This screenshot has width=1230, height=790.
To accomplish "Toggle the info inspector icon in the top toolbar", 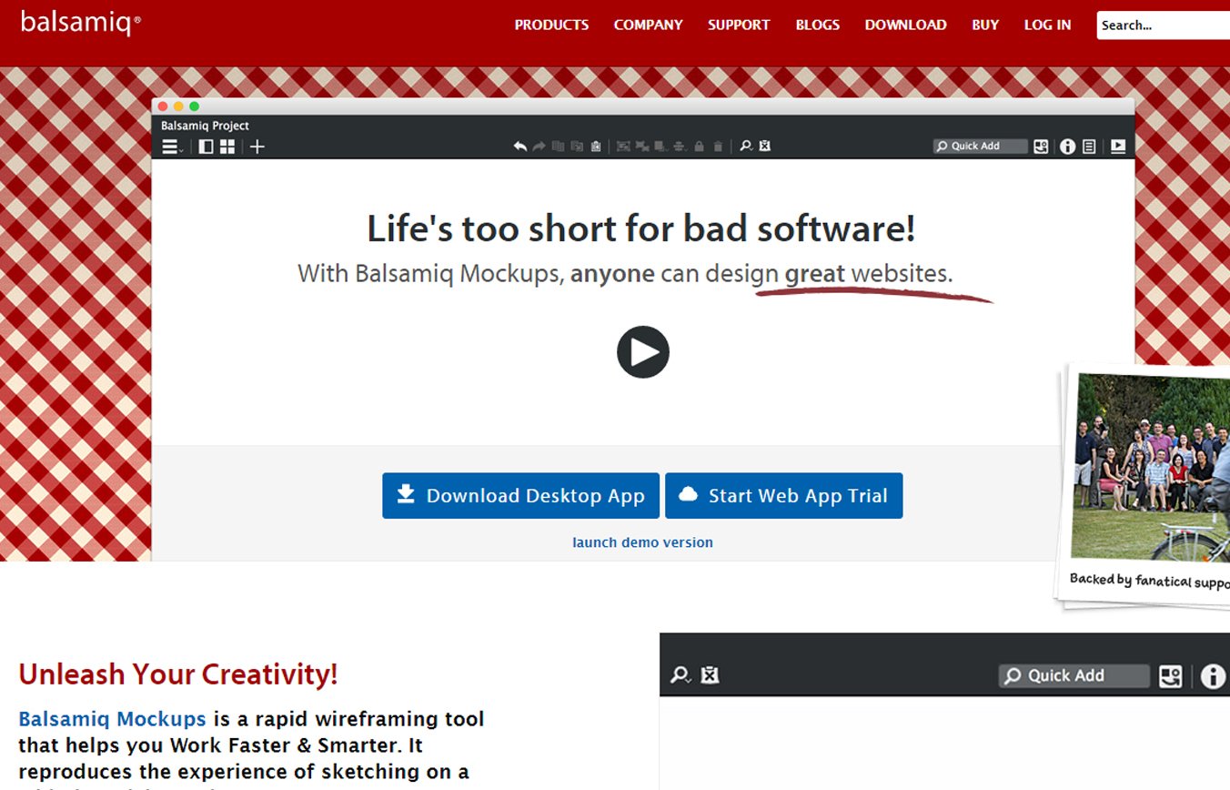I will coord(1068,147).
